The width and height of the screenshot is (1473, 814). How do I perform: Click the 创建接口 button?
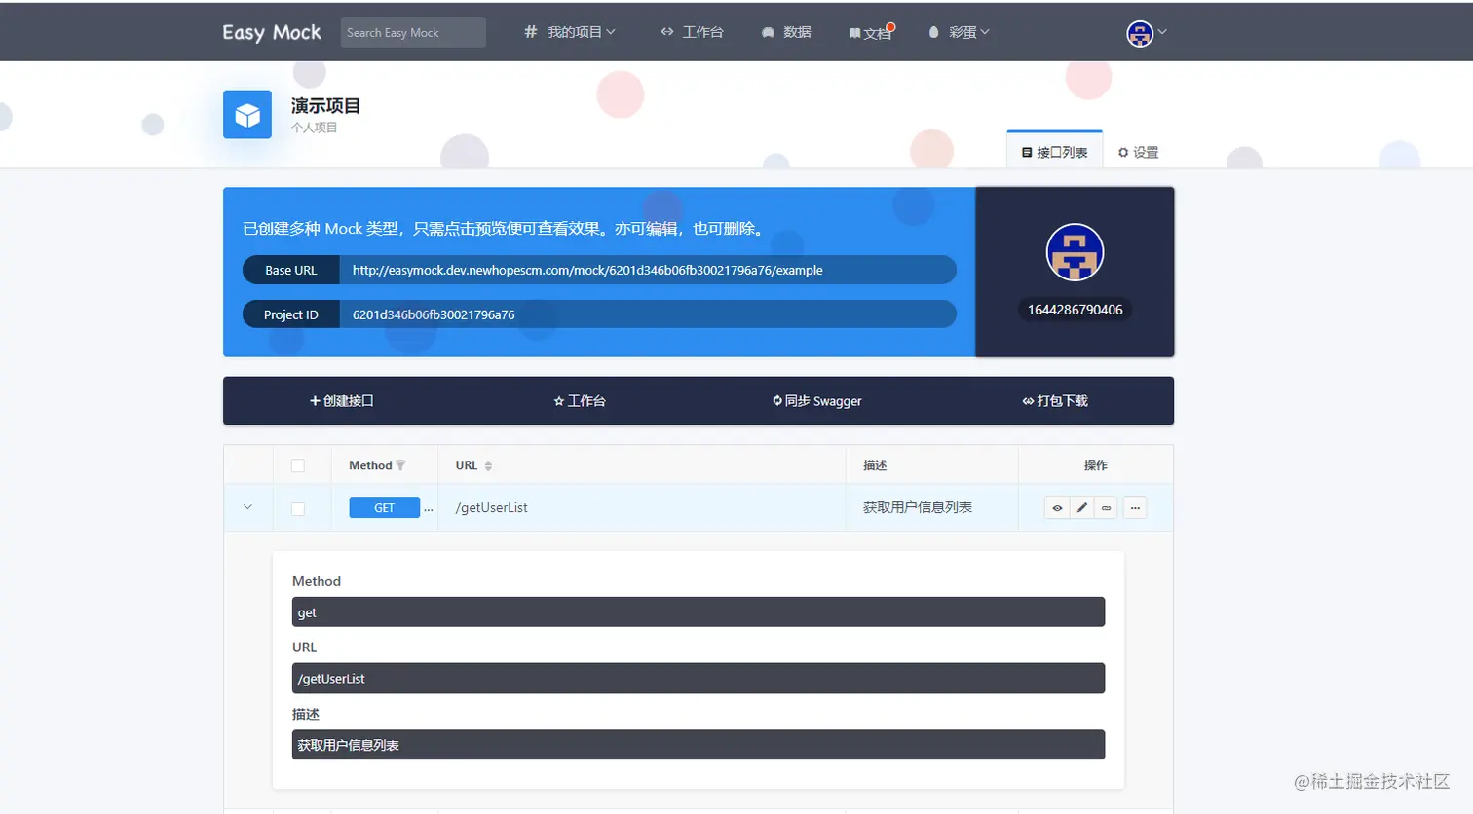(x=342, y=400)
